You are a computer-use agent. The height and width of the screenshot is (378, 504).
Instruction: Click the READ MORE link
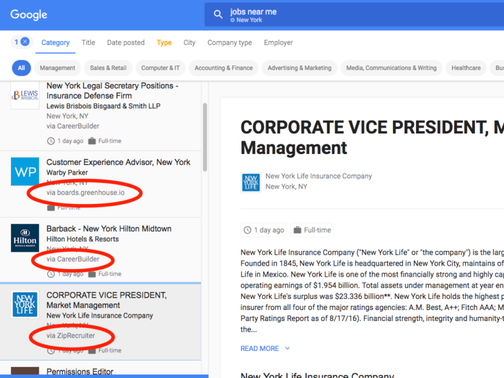[259, 348]
